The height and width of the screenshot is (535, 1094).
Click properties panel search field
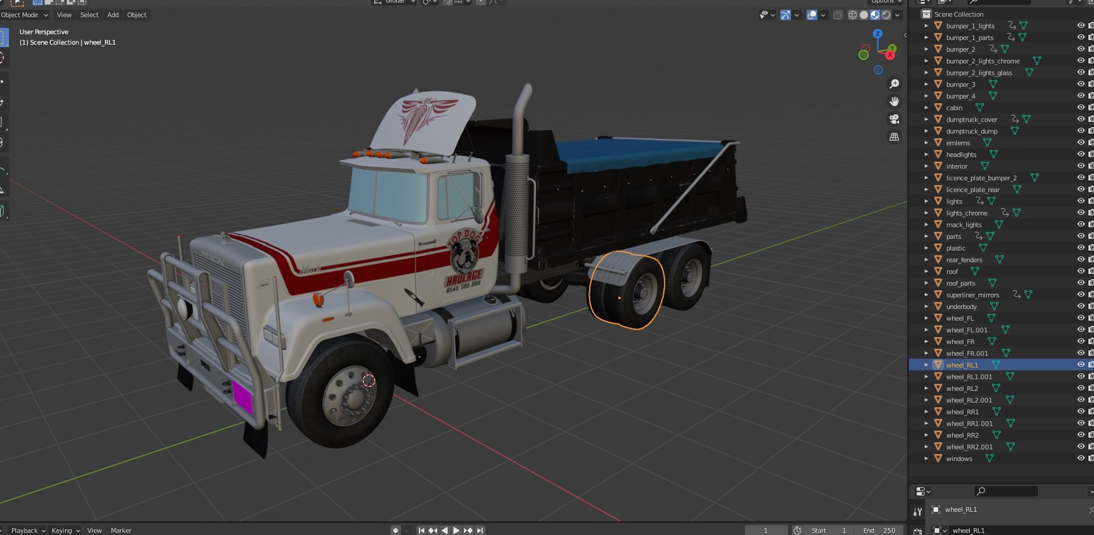1006,491
